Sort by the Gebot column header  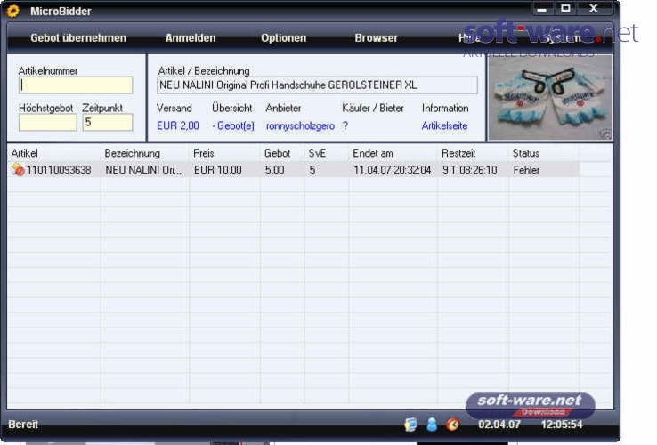(282, 153)
